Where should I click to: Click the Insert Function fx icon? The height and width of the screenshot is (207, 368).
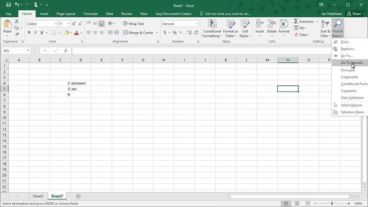[66, 51]
